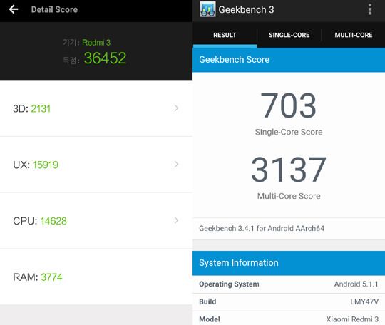385x325 pixels.
Task: Select the Model Xiaomi Redmi 3 row
Action: 289,319
